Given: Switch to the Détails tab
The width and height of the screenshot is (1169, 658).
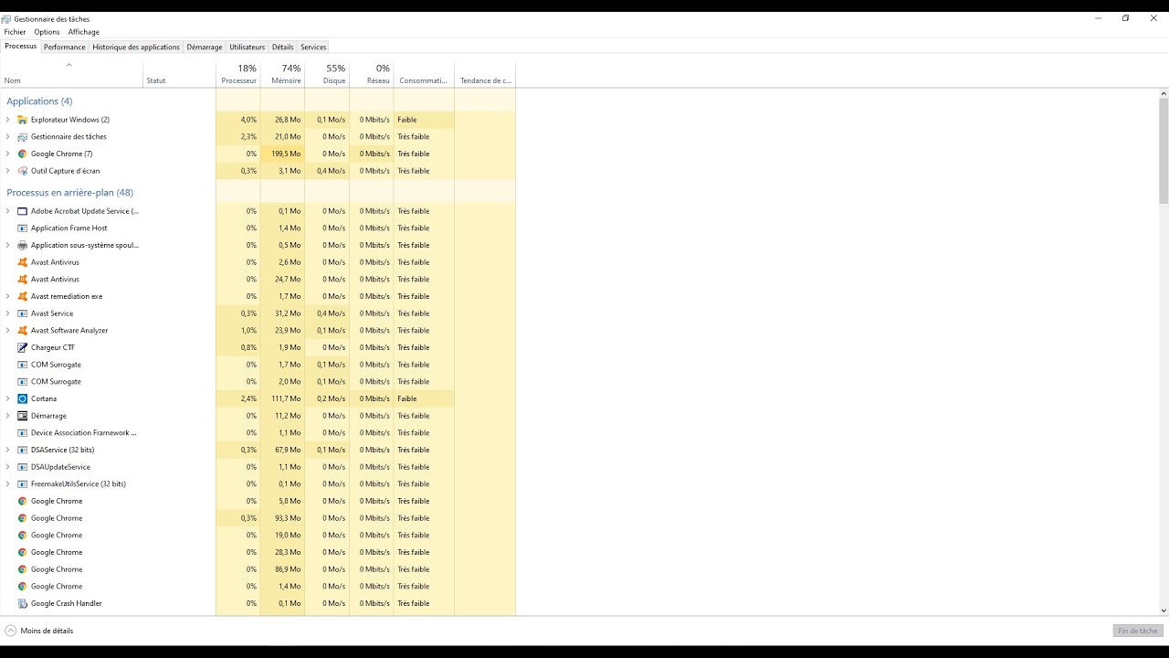Looking at the screenshot, I should [x=283, y=47].
